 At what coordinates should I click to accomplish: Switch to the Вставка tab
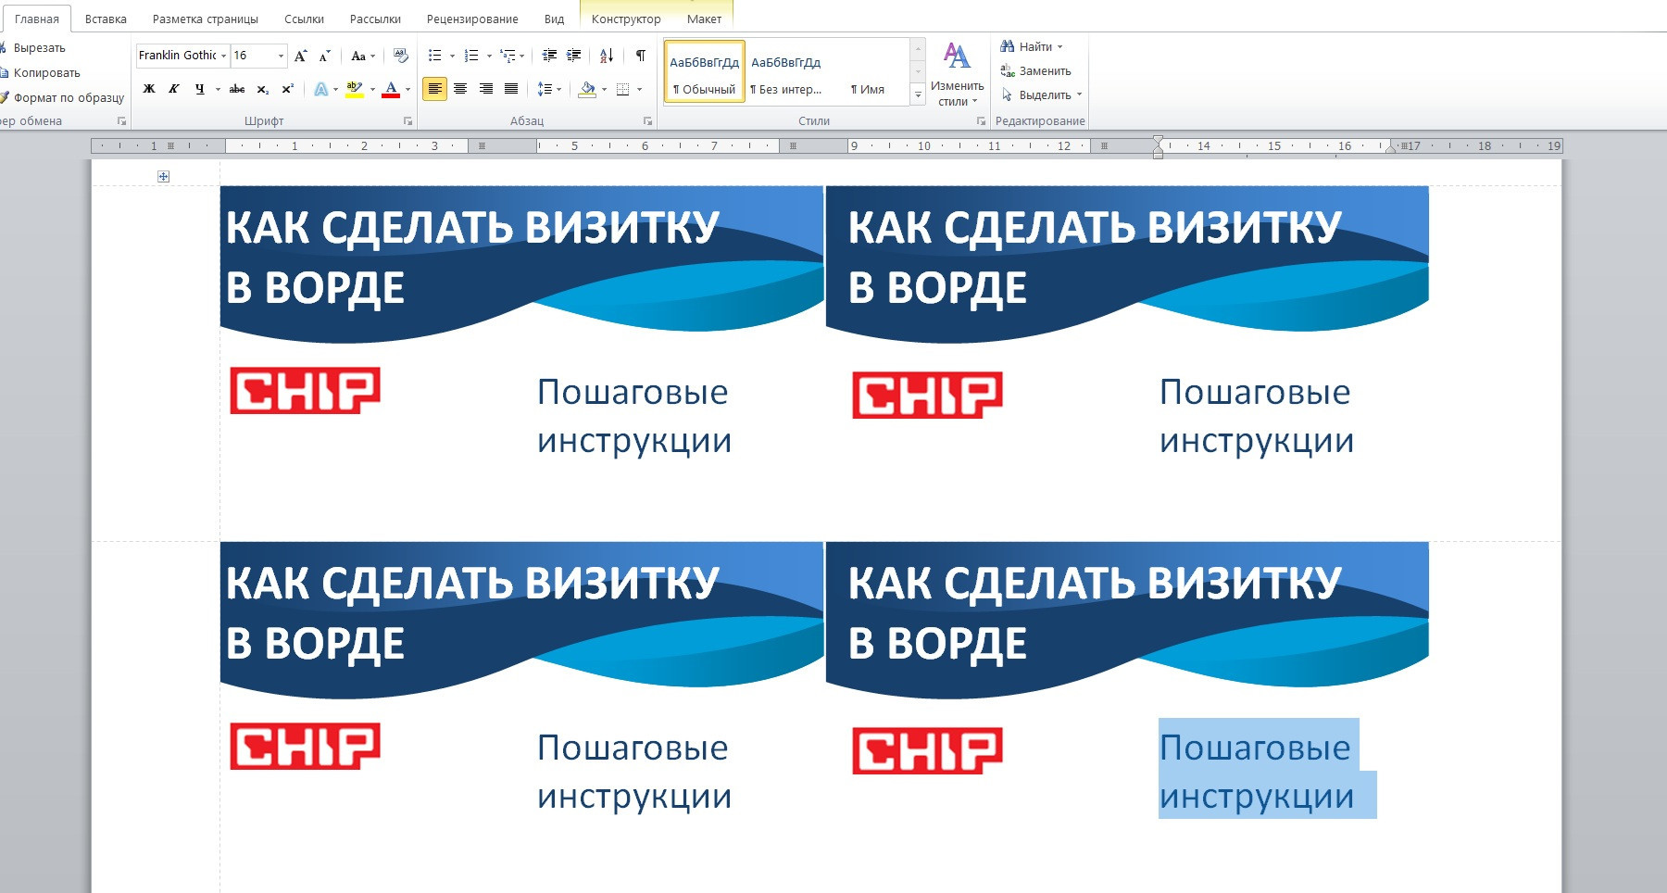[106, 19]
